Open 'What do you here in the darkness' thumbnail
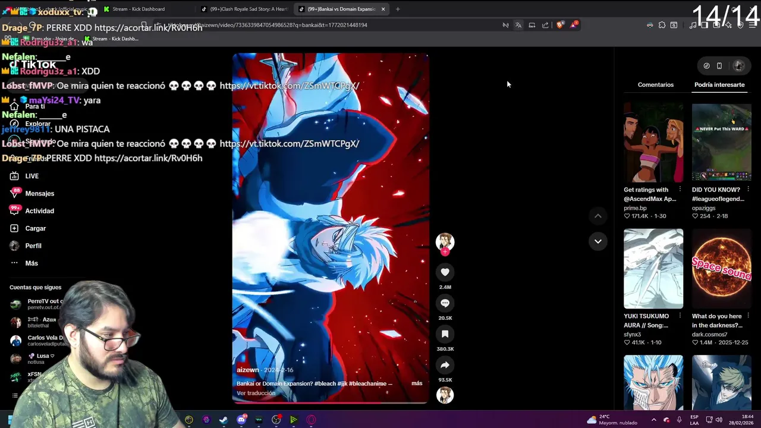The image size is (761, 428). coord(721,269)
